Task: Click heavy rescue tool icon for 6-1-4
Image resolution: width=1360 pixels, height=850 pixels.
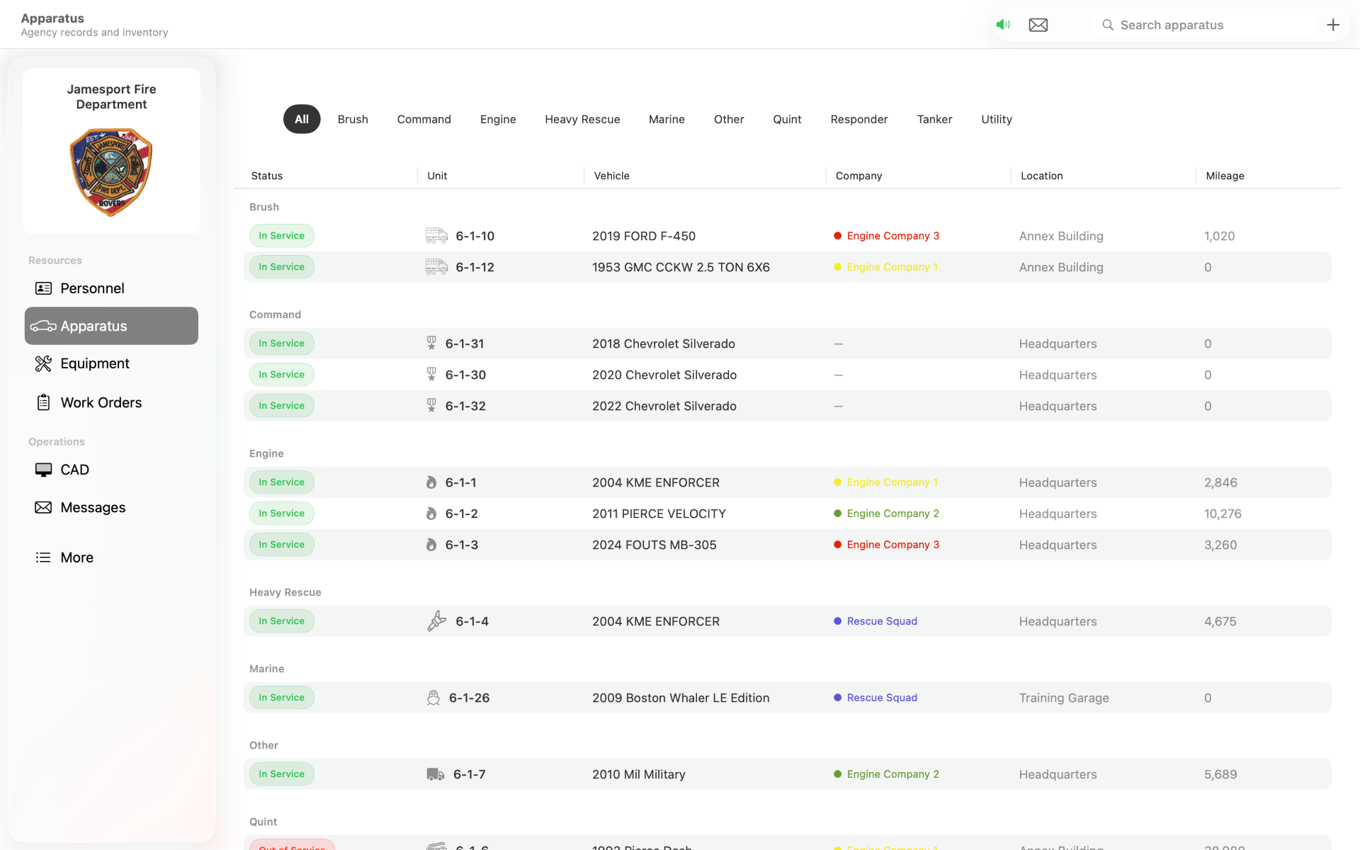Action: [x=436, y=620]
